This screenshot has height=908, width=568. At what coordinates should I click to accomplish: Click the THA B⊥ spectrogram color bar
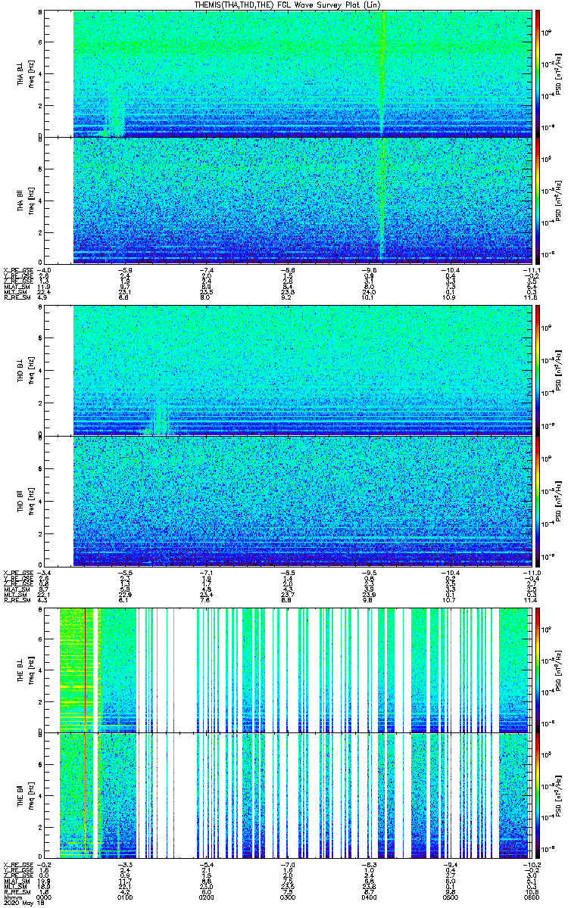538,73
